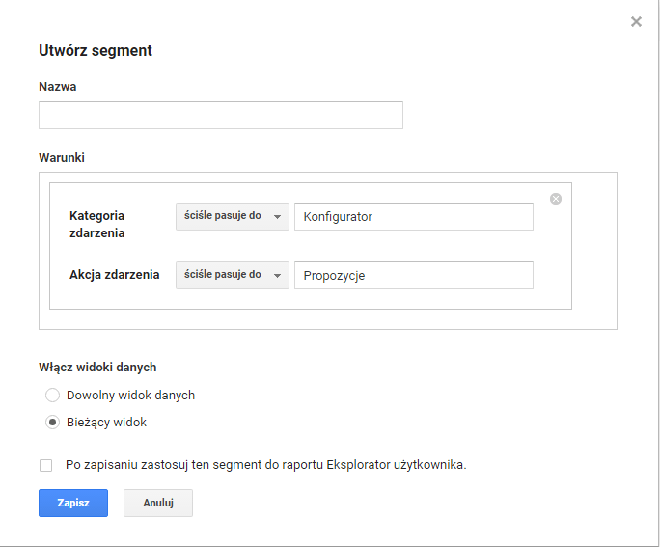Enable the apply segment after saving checkbox
Screen dimensions: 660x547
click(46, 465)
